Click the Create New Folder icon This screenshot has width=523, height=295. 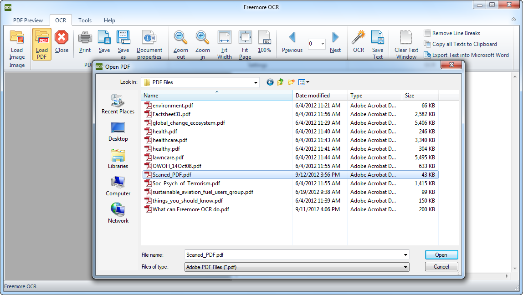[291, 82]
